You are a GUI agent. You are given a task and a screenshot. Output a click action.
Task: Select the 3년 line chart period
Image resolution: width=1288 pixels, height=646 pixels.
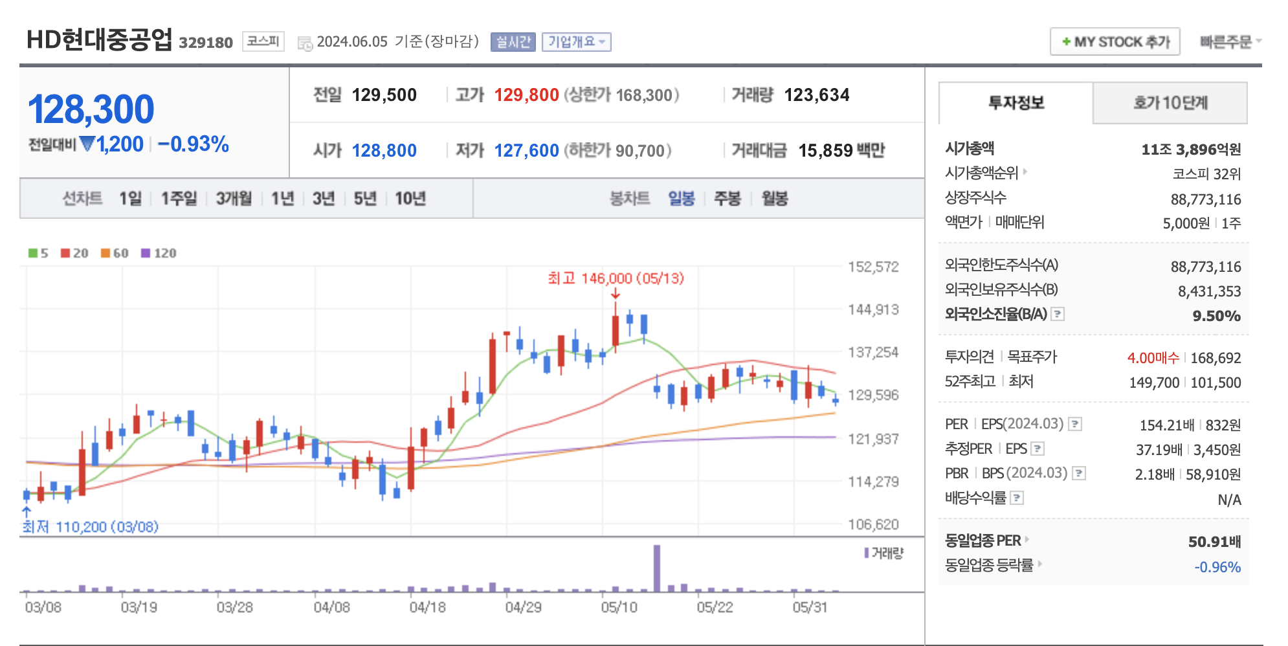click(324, 199)
